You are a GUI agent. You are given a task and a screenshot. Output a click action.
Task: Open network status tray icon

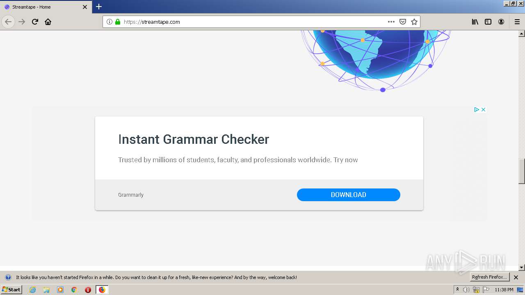click(476, 290)
